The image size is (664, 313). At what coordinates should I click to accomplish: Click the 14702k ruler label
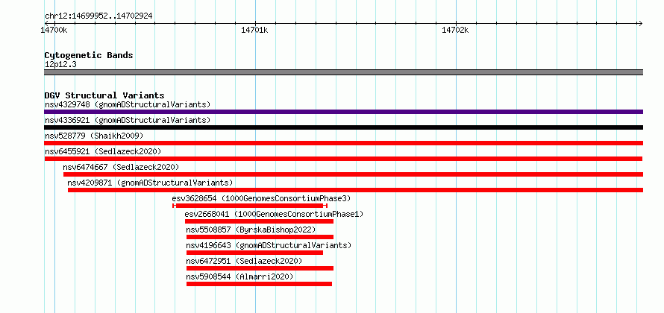455,30
